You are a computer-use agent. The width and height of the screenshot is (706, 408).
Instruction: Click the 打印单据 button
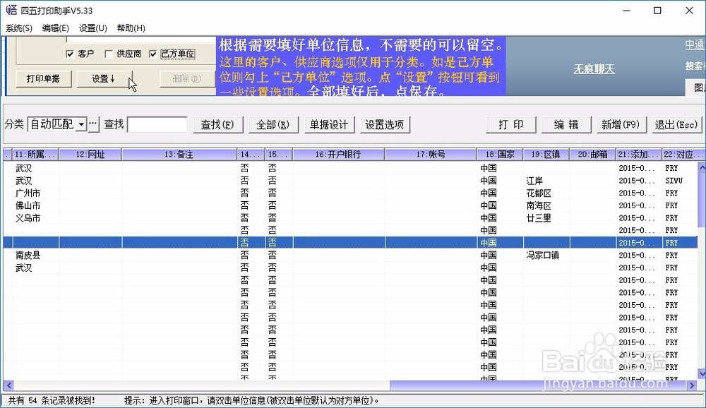[x=43, y=79]
